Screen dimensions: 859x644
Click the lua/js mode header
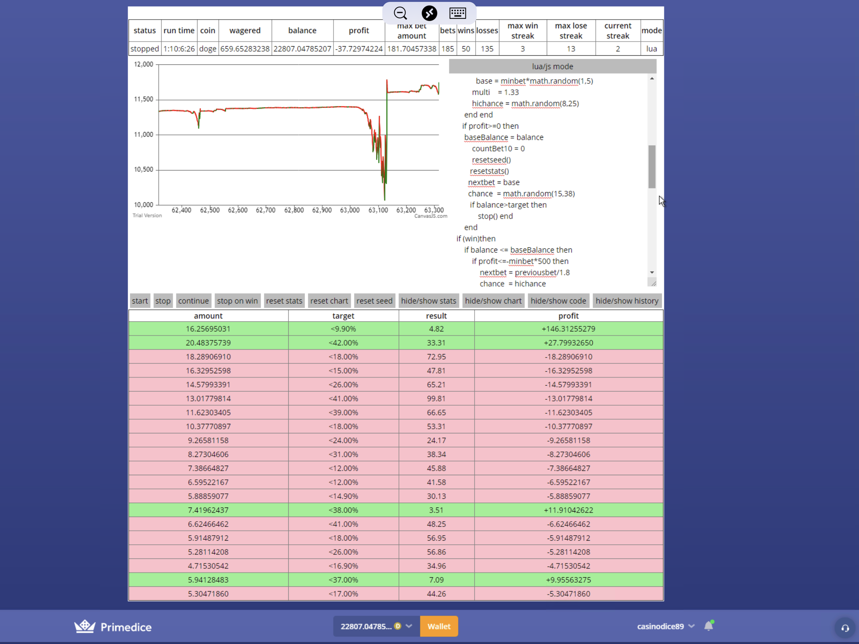552,66
